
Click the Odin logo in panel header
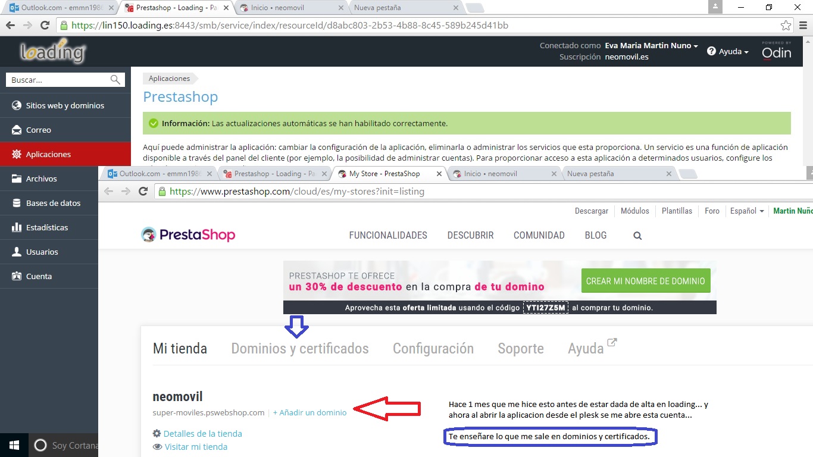click(x=777, y=51)
